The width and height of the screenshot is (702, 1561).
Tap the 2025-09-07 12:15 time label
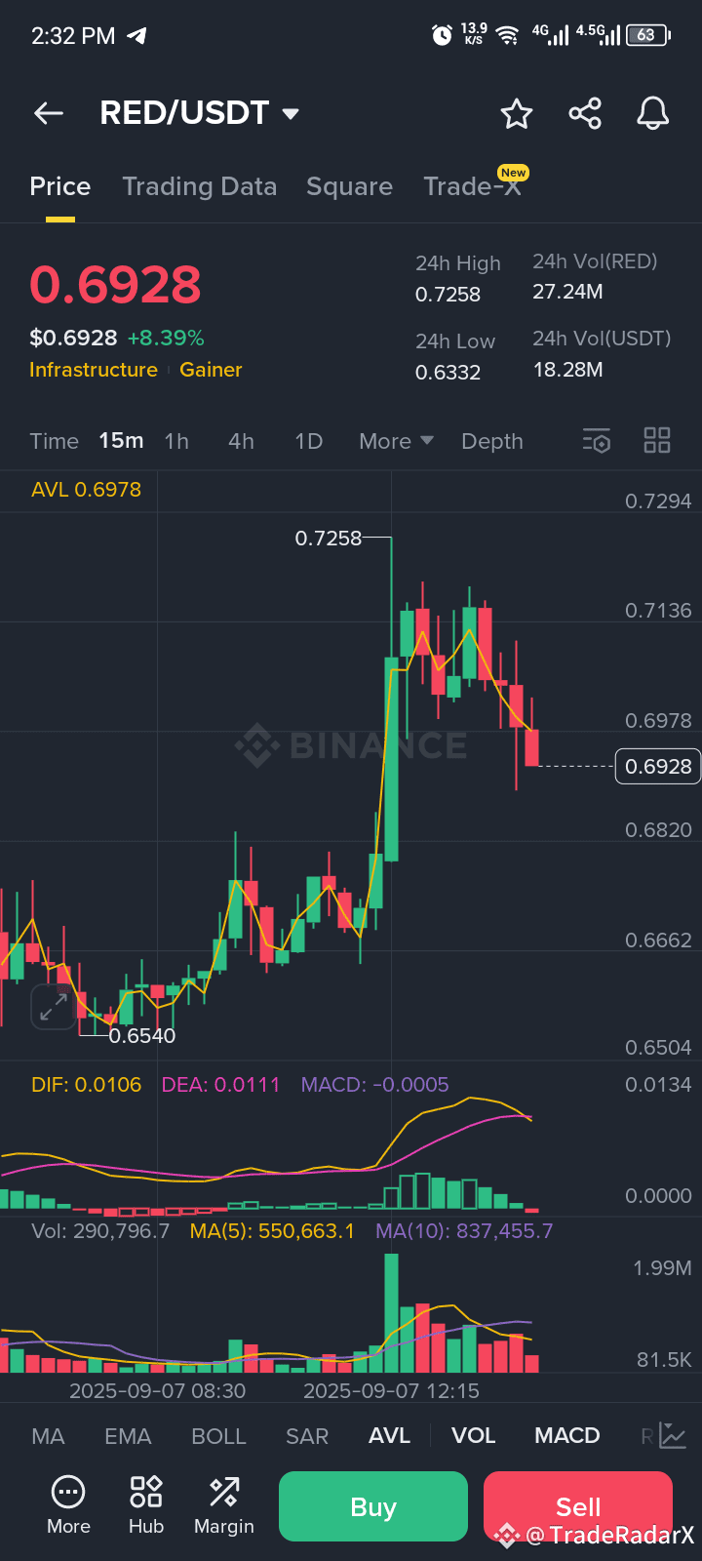(391, 1391)
